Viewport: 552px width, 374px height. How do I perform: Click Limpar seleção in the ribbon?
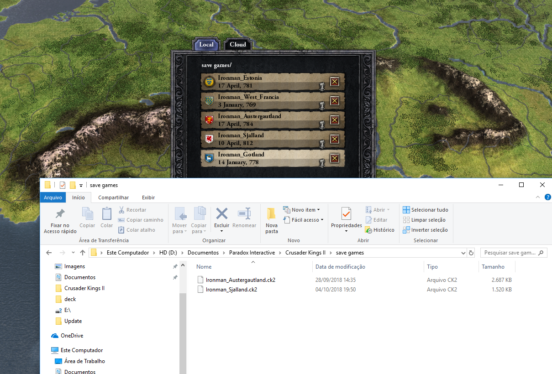(x=425, y=220)
